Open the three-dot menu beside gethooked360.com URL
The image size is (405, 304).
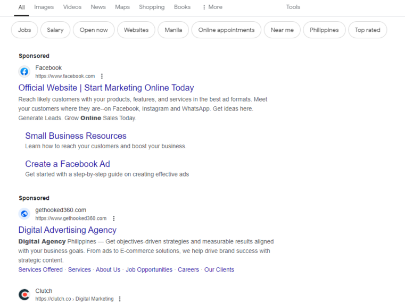(x=114, y=218)
